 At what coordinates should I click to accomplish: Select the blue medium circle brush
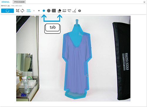point(44,11)
